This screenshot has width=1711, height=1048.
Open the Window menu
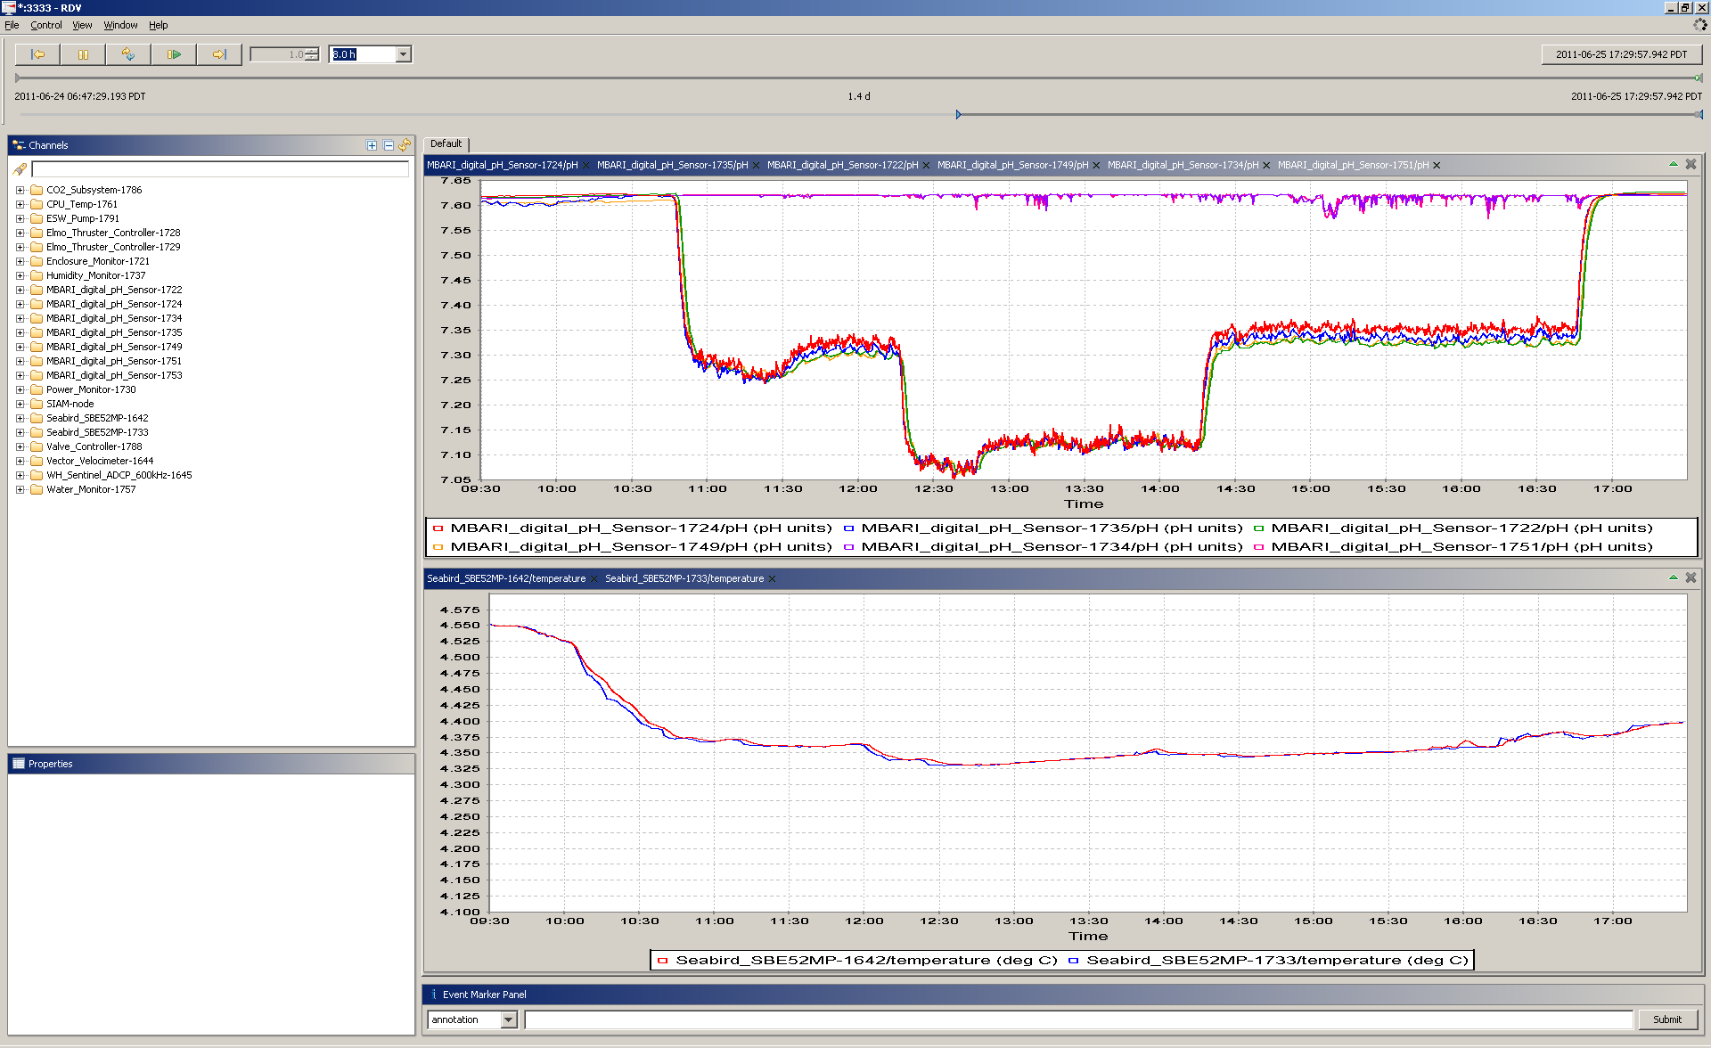[x=120, y=25]
